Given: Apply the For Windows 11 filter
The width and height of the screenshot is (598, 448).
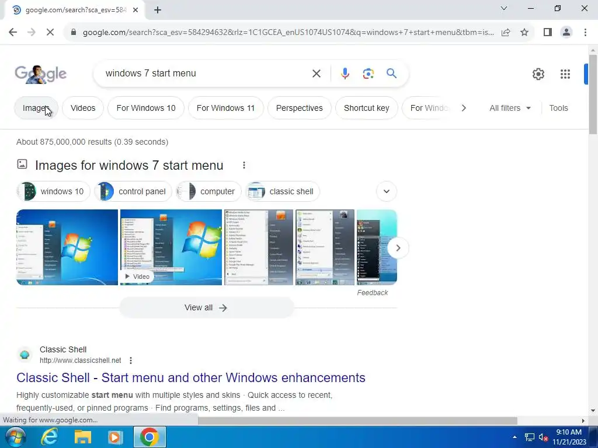Looking at the screenshot, I should [x=225, y=108].
